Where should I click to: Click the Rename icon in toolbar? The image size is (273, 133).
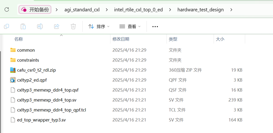(40, 26)
